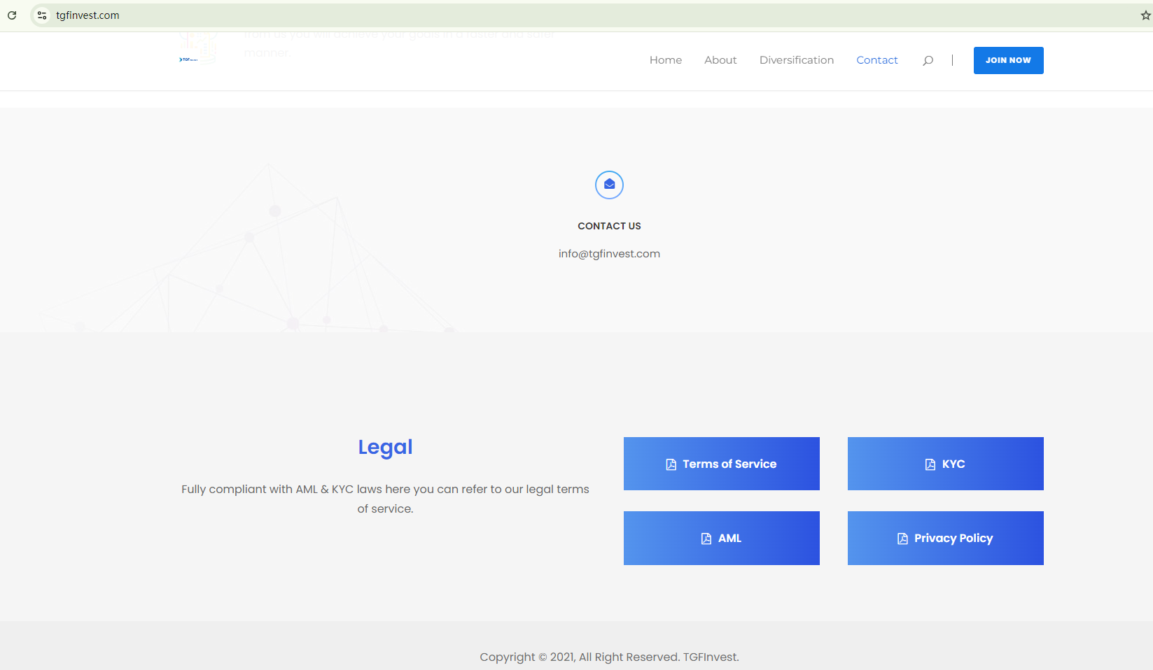Open the search magnifier icon in the navbar
This screenshot has width=1153, height=670.
[928, 61]
